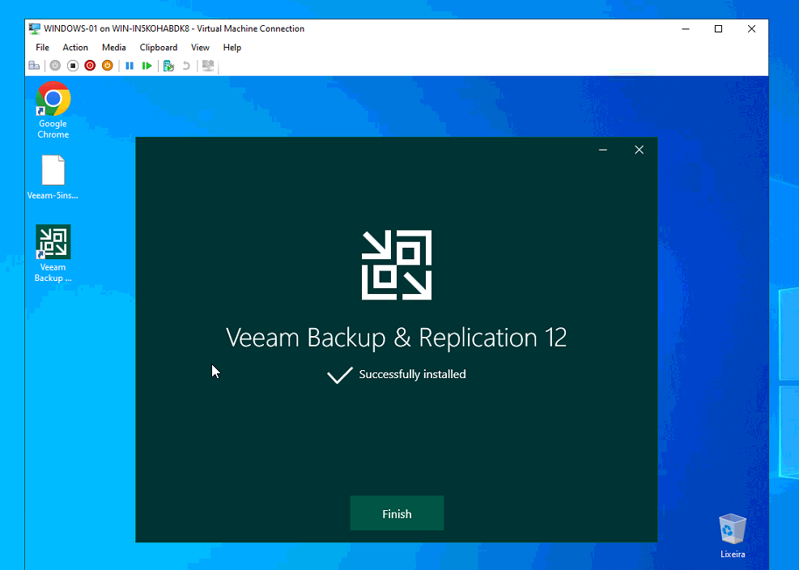Click the 'Successfully installed' text
This screenshot has width=799, height=570.
(412, 374)
